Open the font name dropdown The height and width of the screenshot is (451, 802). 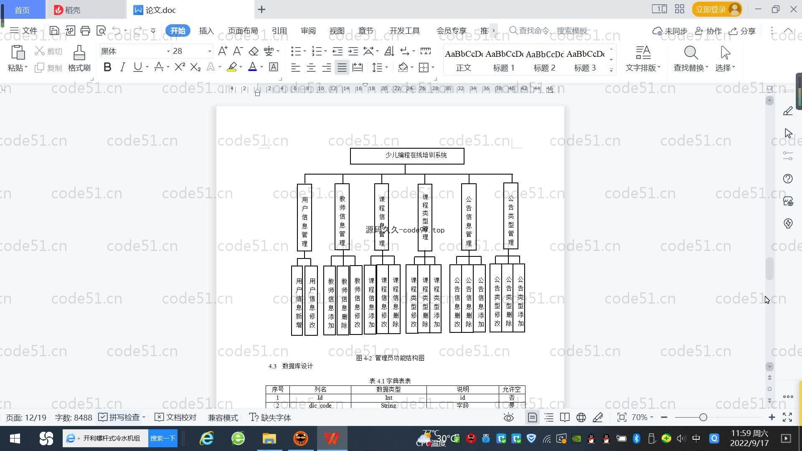(168, 51)
